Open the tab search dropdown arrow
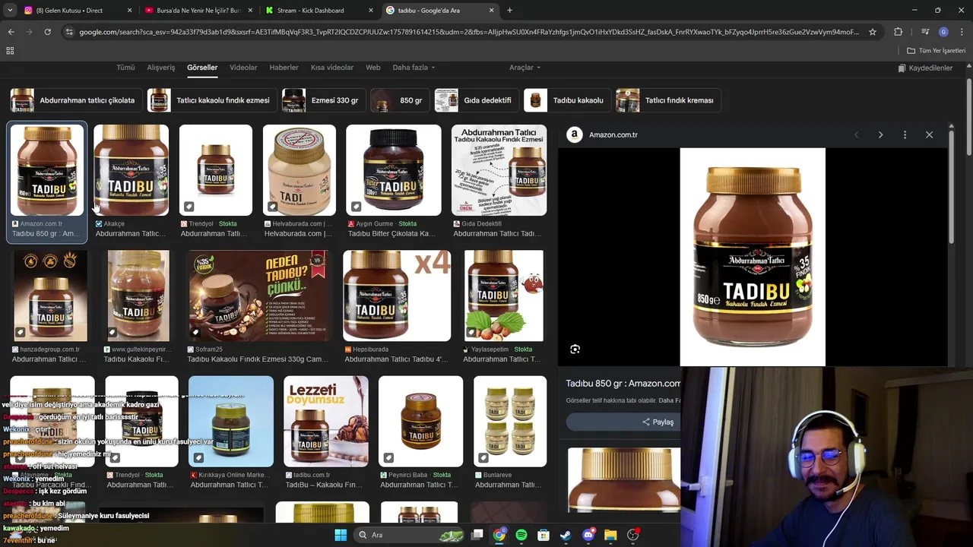This screenshot has height=547, width=973. coord(10,11)
